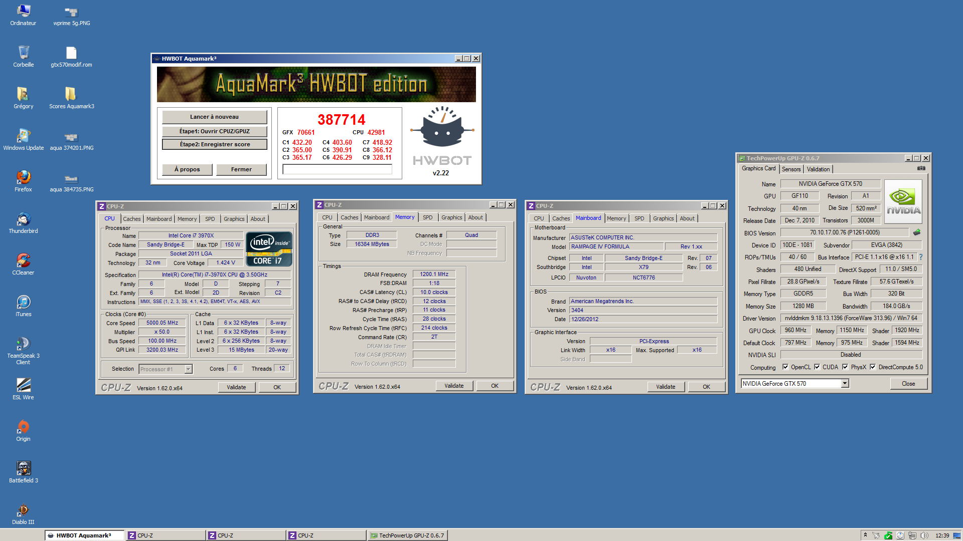The image size is (963, 541).
Task: Click the HWBOT Aquamark3 taskbar button
Action: 84,535
